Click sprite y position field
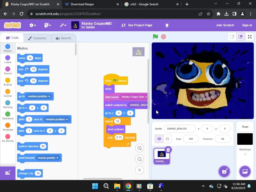Image resolution: width=256 pixels, height=192 pixels. [x=225, y=129]
